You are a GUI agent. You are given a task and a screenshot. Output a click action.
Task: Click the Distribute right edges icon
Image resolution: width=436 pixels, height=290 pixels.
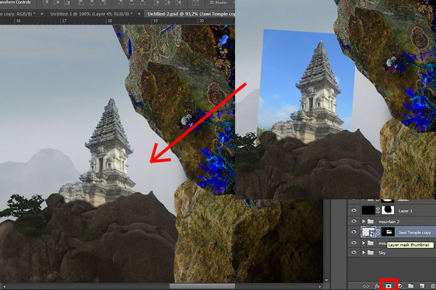pos(178,2)
